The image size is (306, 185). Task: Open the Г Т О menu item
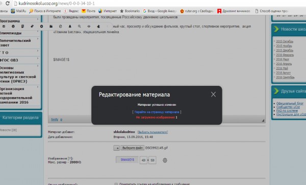coord(4,53)
